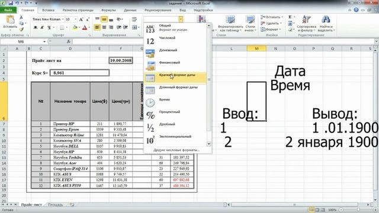
Task: Switch to Разметка страницы tab
Action: [x=78, y=10]
